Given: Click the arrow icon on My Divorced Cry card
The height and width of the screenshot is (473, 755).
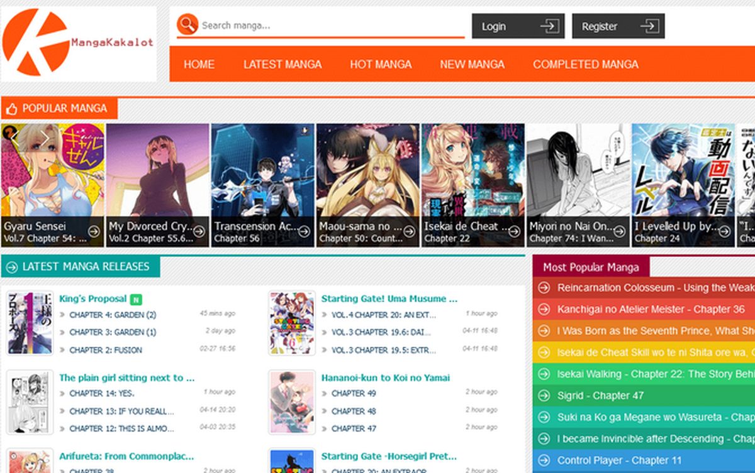Looking at the screenshot, I should pyautogui.click(x=199, y=232).
